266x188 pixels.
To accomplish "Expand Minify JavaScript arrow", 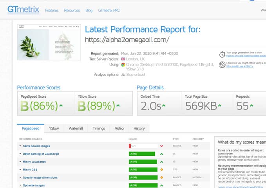I will [20, 162].
